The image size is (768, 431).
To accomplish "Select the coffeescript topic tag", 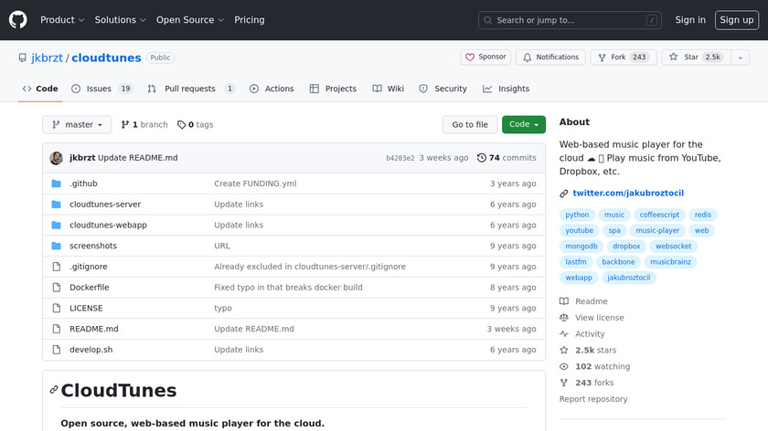I will [659, 215].
